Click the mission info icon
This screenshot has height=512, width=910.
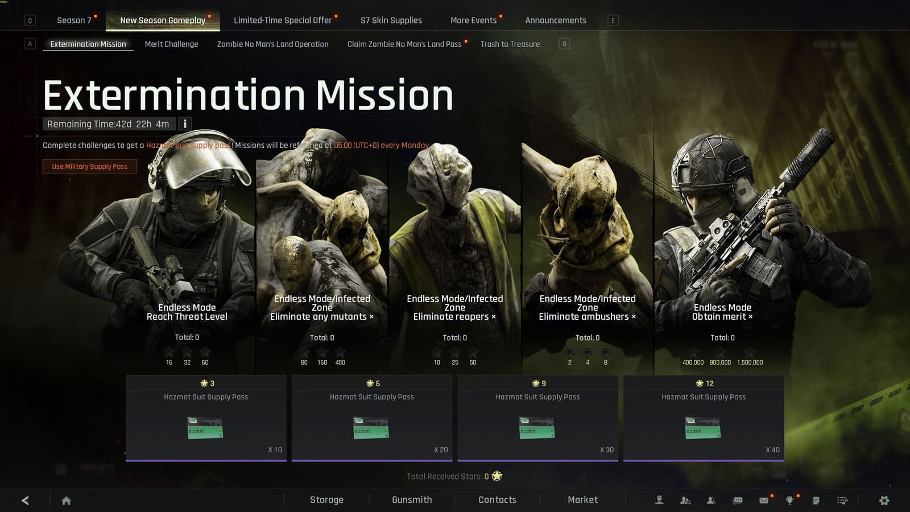185,123
